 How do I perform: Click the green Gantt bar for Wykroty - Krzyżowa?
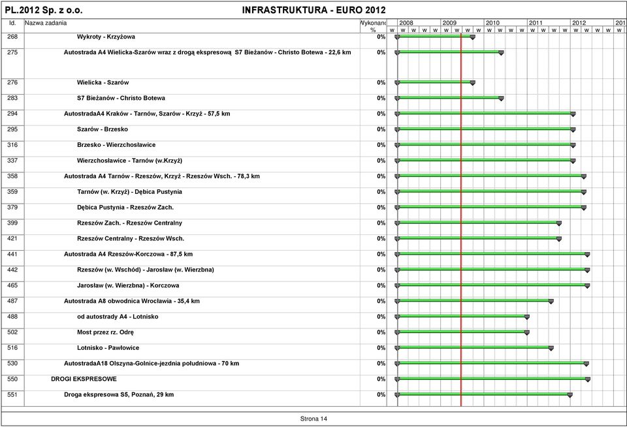pos(435,37)
